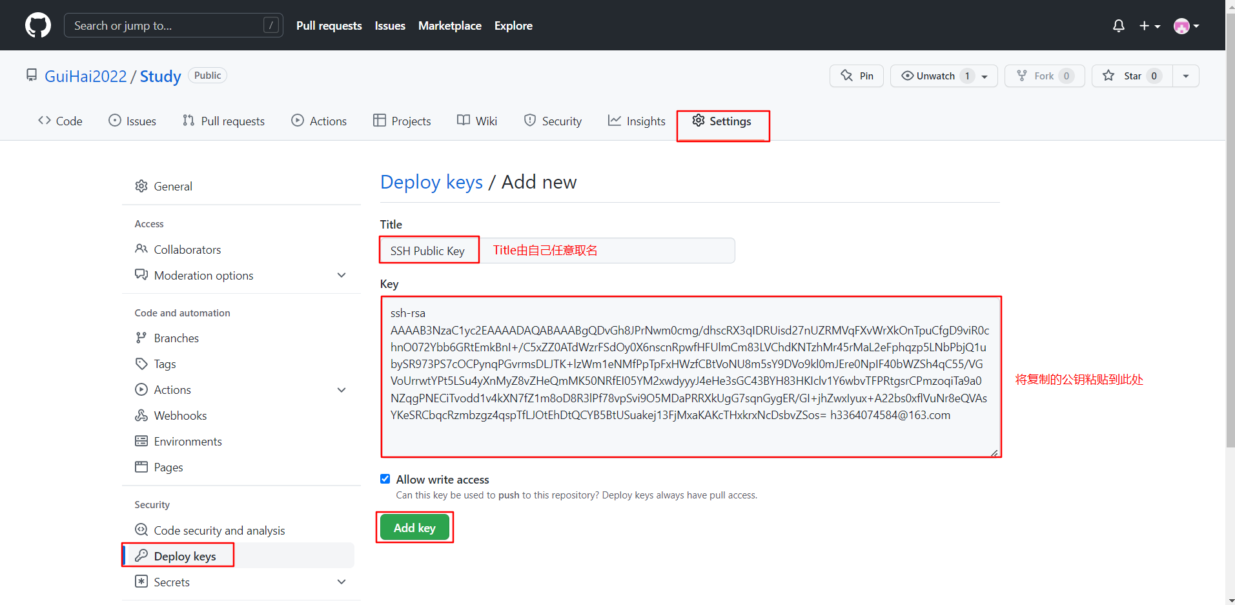Click the green Add key button

pyautogui.click(x=414, y=528)
